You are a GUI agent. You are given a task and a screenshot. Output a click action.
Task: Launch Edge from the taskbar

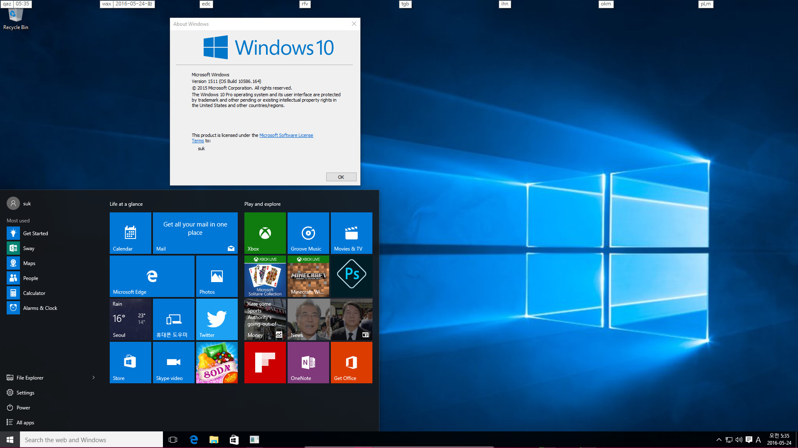click(x=194, y=440)
